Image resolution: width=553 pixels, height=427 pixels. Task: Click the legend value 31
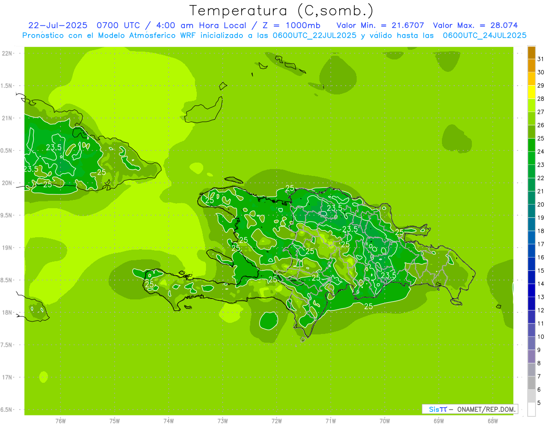[541, 59]
